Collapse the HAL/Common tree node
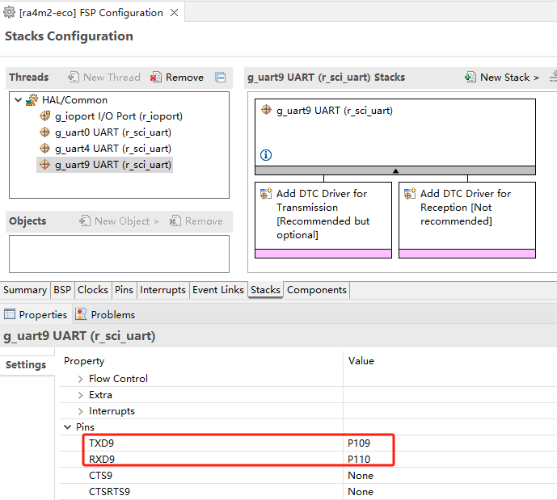Viewport: 557px width, 500px height. click(x=18, y=100)
